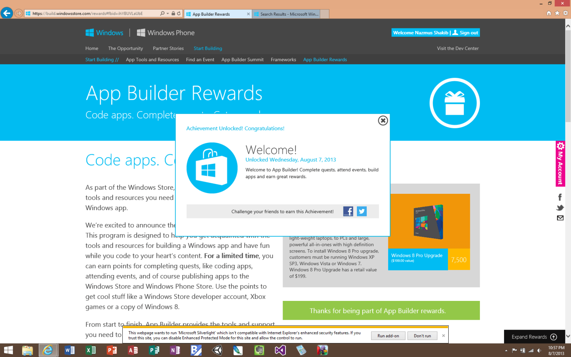Click Internet Explorer's back arrow button
This screenshot has width=571, height=357.
7,13
